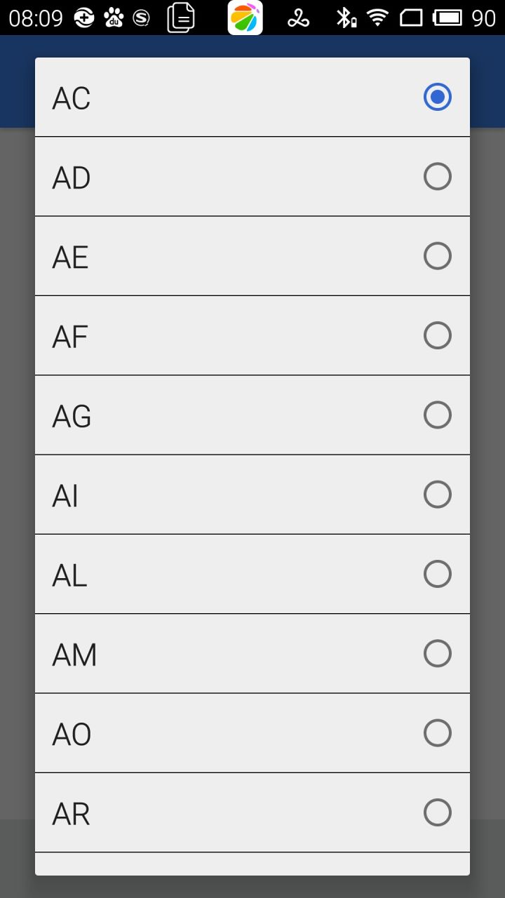Tap the Baidu paw icon in status bar
This screenshot has height=898, width=505.
point(114,18)
